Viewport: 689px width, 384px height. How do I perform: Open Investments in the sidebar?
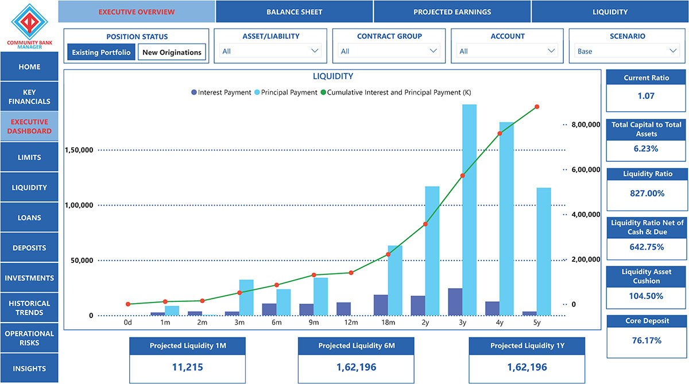pos(29,278)
